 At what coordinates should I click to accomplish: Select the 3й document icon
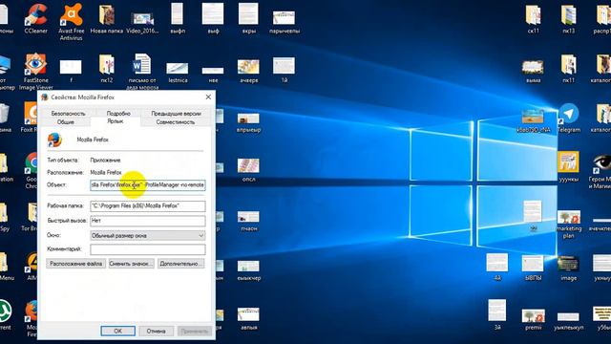(497, 315)
